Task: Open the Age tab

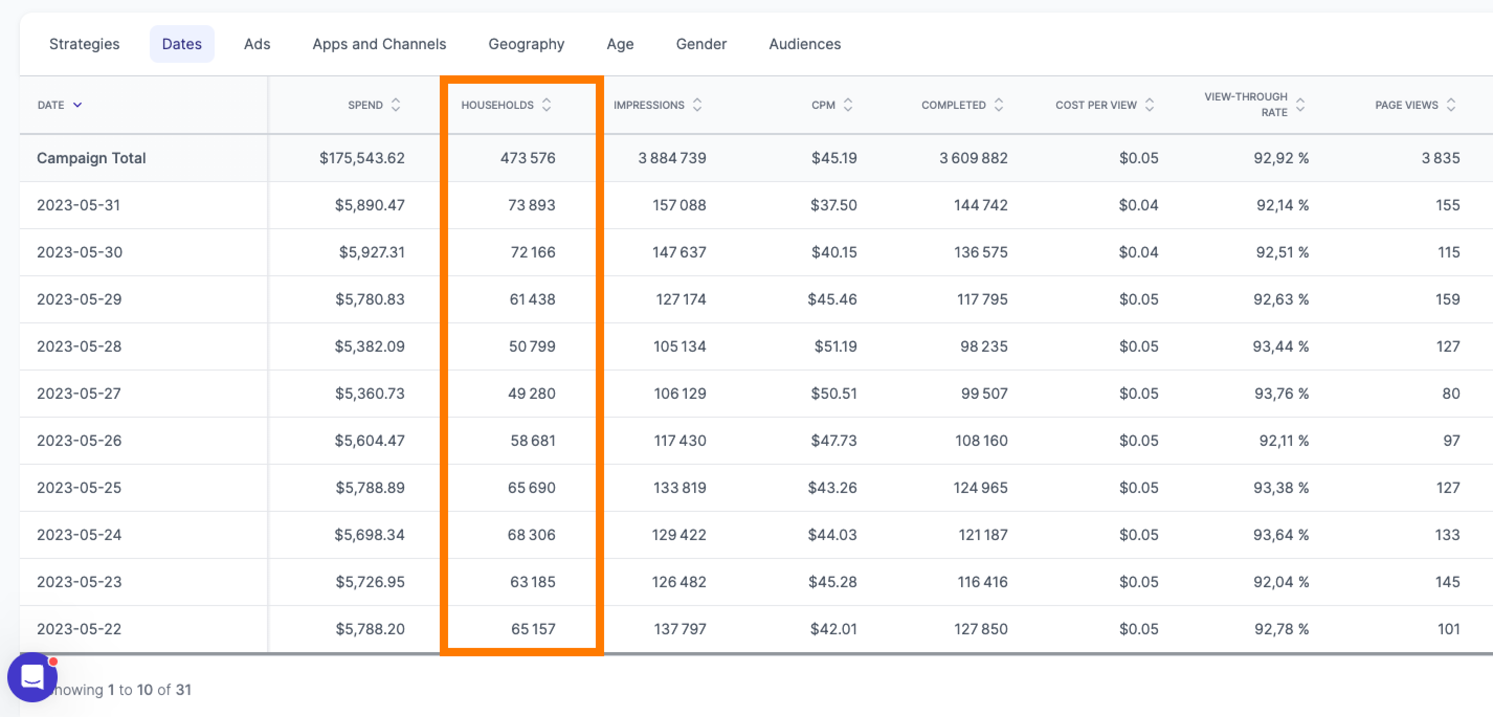Action: 620,44
